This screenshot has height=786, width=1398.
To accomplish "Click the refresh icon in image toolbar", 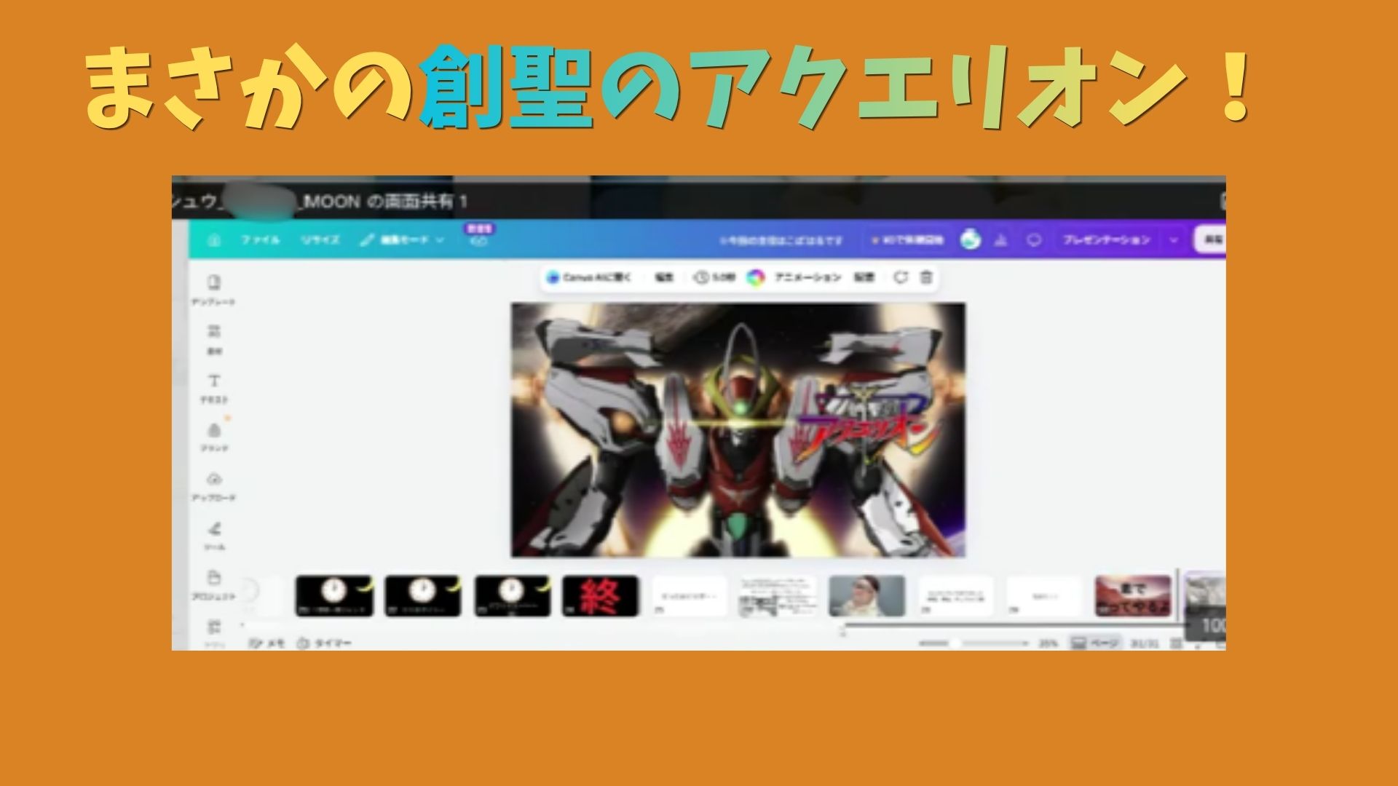I will tap(901, 277).
